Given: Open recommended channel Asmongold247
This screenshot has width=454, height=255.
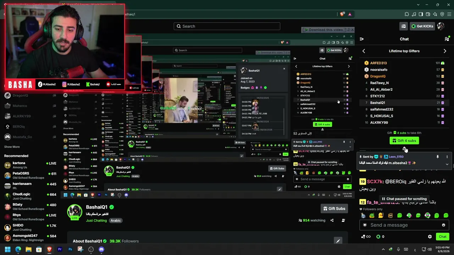Looking at the screenshot, I should (x=30, y=238).
